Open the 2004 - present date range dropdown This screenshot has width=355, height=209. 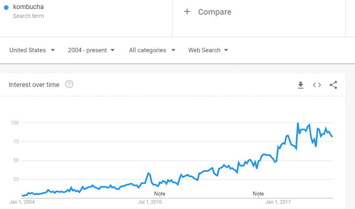91,50
